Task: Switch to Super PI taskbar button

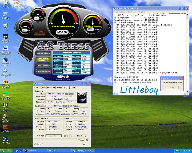Action: coord(83,151)
